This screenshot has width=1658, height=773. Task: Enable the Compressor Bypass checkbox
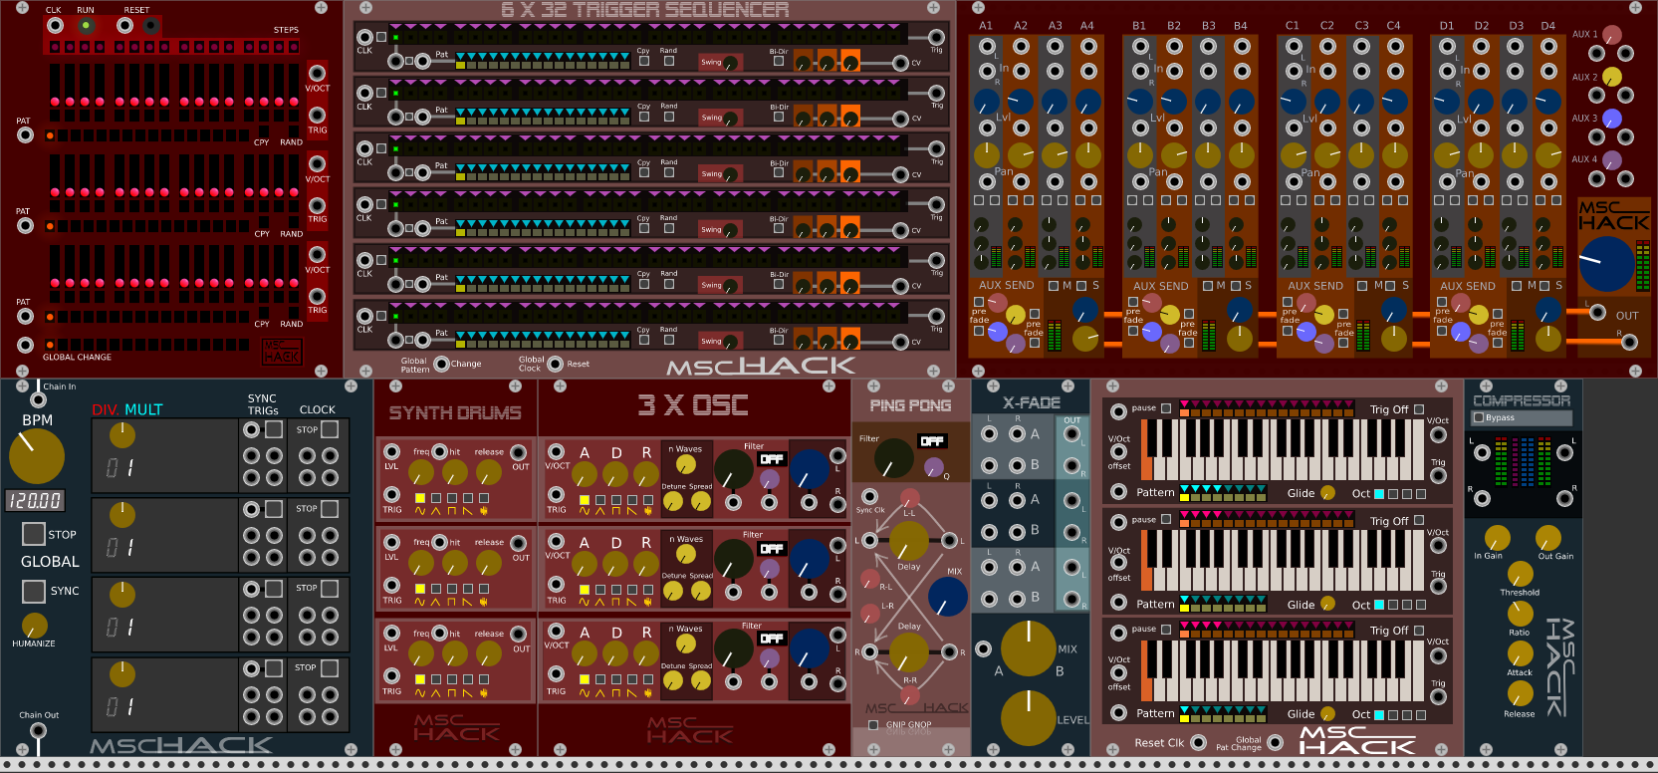(1479, 417)
